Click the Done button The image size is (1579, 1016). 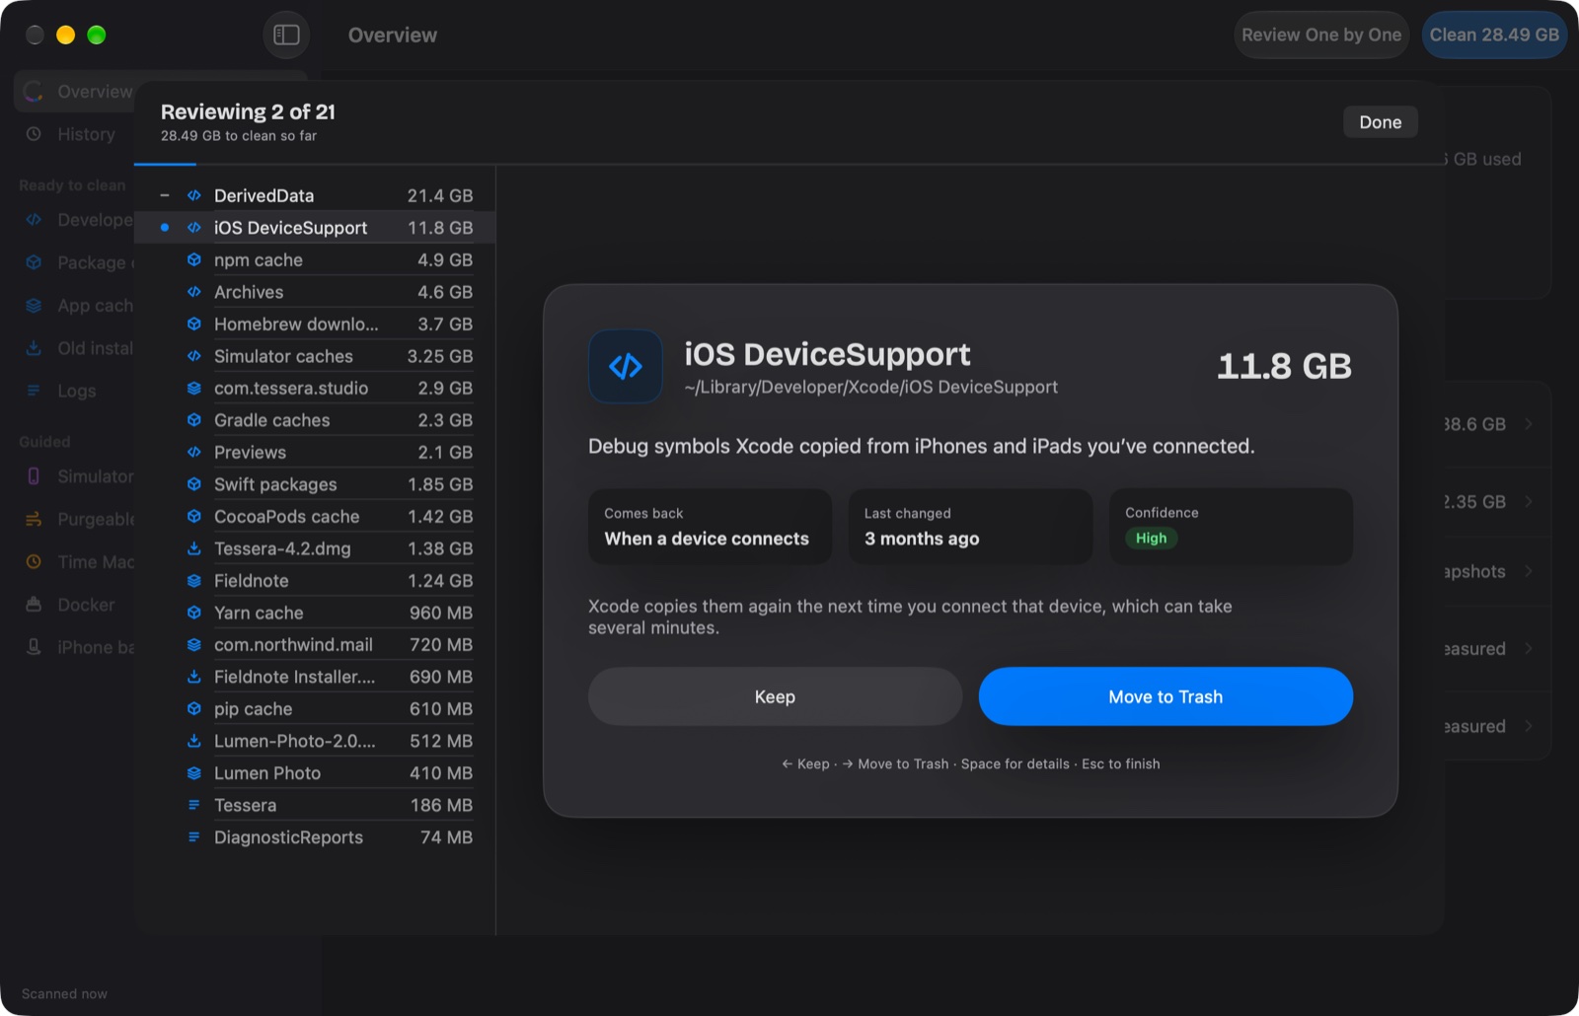click(x=1380, y=121)
